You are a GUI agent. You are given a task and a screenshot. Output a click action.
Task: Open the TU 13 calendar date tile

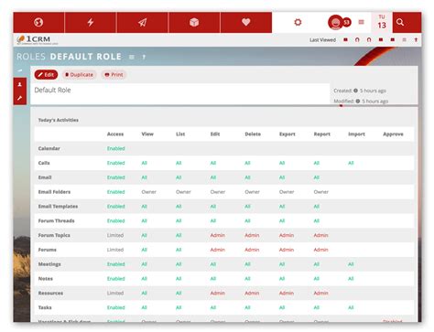382,22
